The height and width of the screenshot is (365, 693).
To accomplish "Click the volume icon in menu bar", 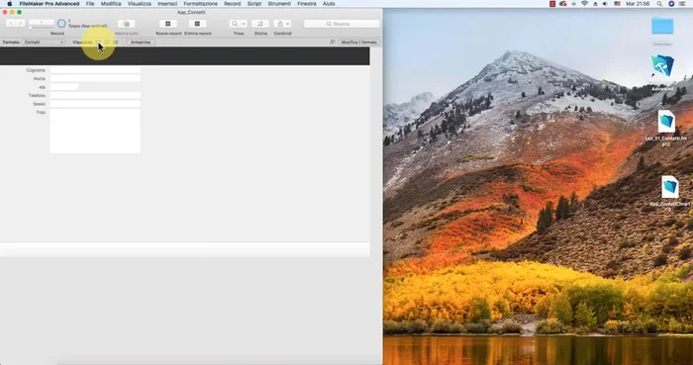I will 606,4.
